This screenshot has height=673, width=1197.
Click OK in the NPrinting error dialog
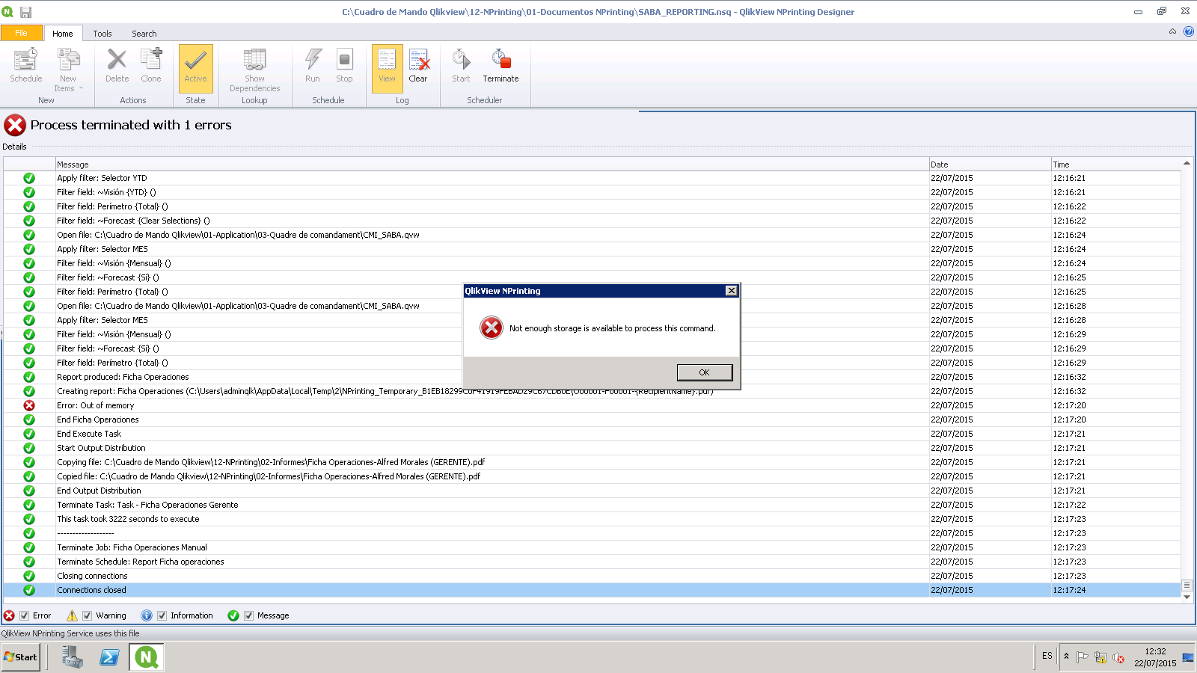704,372
